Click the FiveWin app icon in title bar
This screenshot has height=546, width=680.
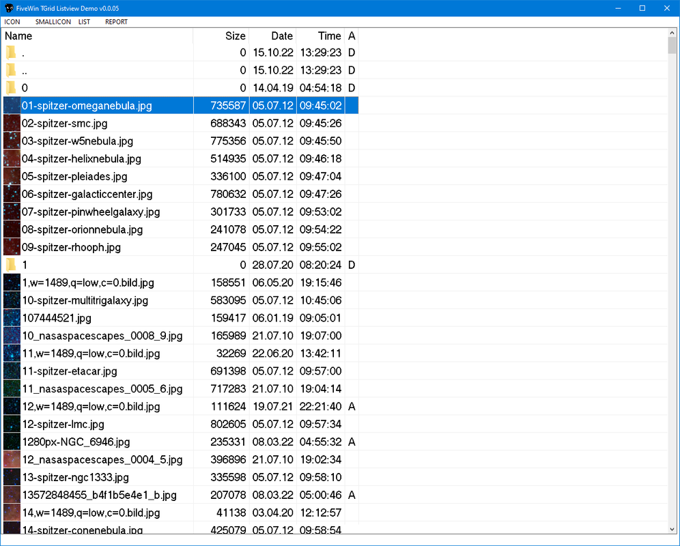[x=9, y=8]
